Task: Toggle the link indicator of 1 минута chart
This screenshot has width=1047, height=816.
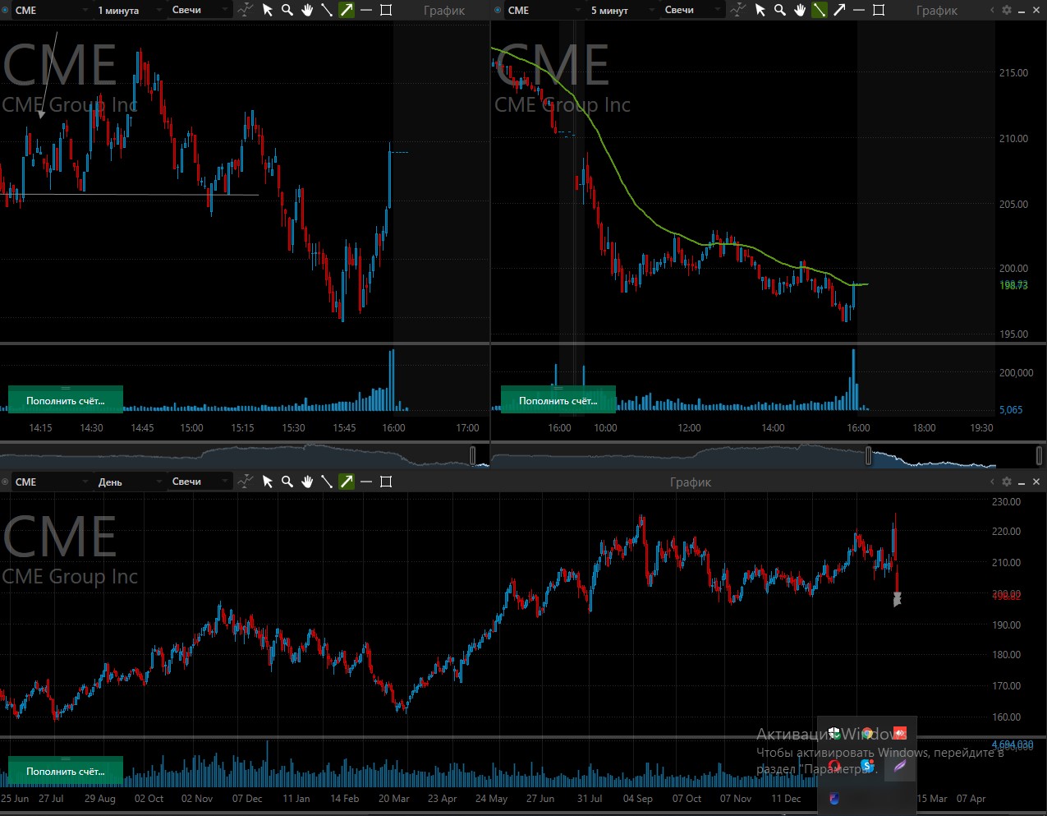Action: 6,10
